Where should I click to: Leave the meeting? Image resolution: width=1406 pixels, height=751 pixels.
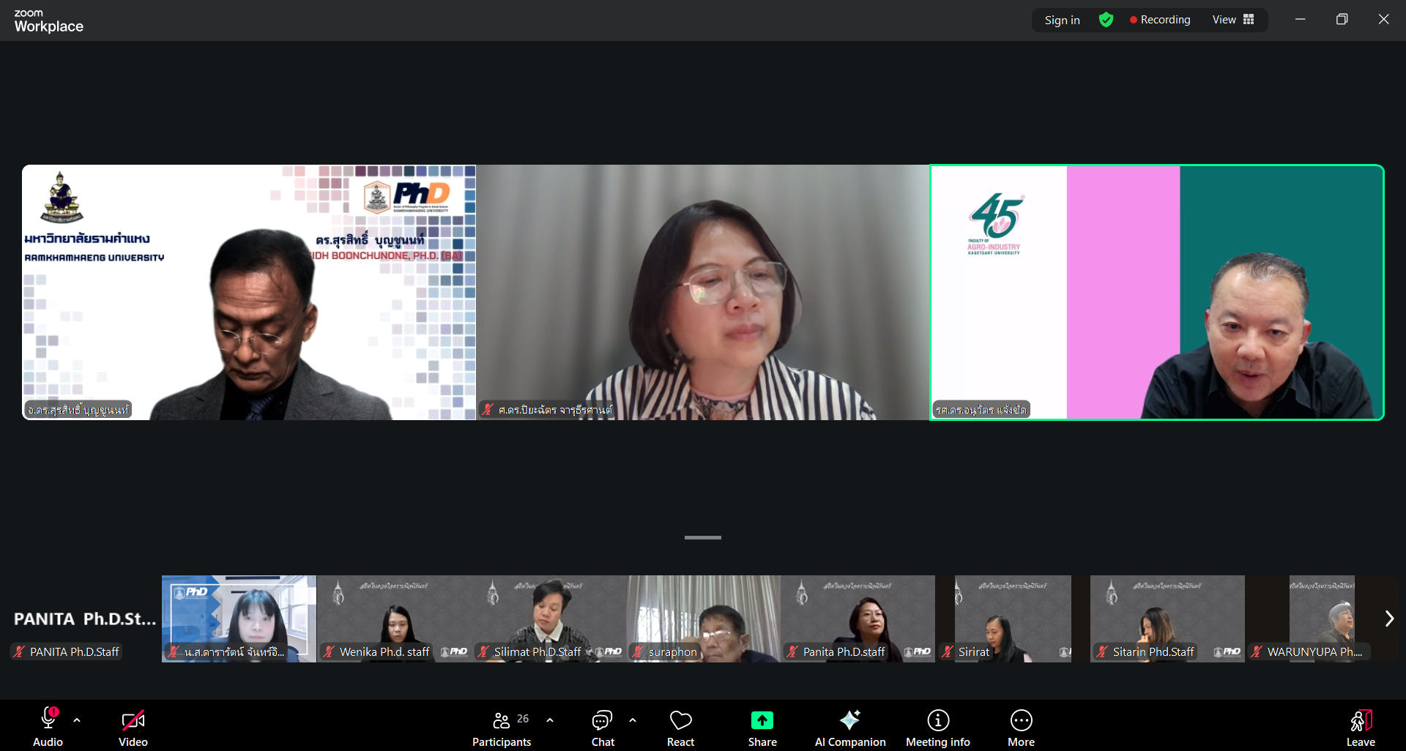coord(1360,729)
